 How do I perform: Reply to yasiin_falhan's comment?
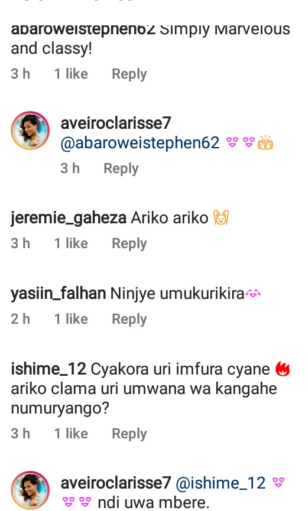tap(129, 319)
